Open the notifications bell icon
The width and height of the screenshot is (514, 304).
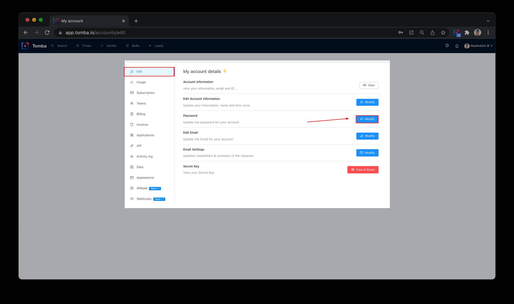point(457,46)
